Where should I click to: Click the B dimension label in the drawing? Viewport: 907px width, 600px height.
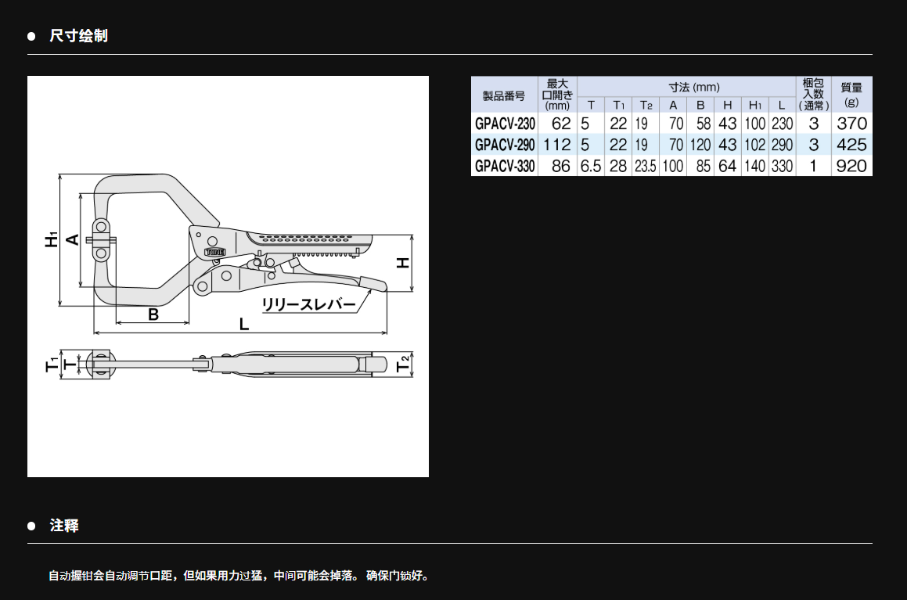tap(153, 314)
